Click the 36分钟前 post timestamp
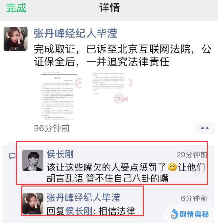Image resolution: width=218 pixels, height=224 pixels. pyautogui.click(x=52, y=128)
